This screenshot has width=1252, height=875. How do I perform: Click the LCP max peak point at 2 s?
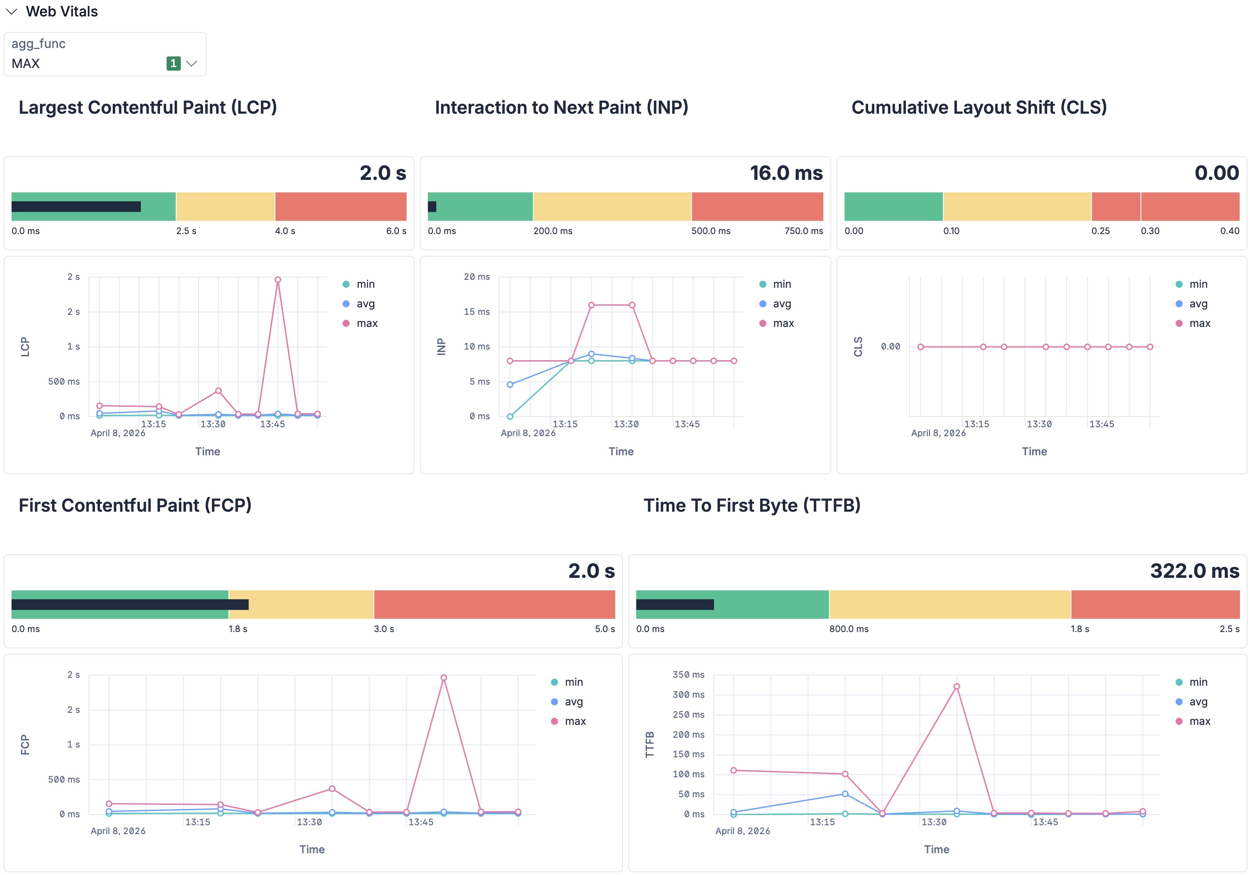tap(278, 280)
